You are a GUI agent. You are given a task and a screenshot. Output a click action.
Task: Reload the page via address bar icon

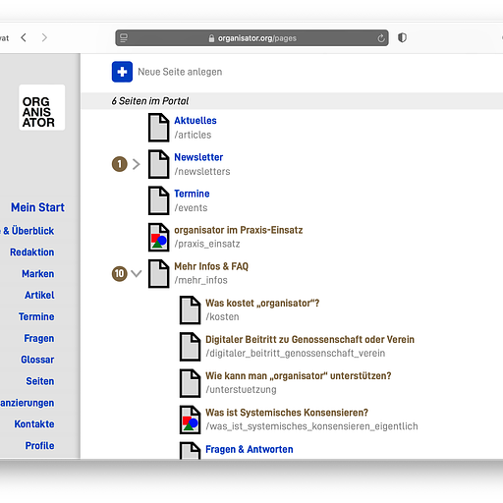point(381,38)
